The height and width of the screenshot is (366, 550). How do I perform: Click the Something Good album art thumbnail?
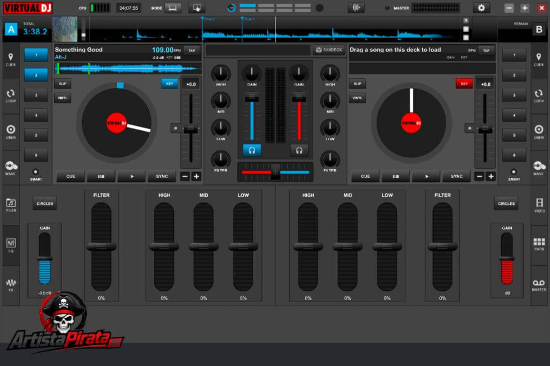tap(65, 29)
